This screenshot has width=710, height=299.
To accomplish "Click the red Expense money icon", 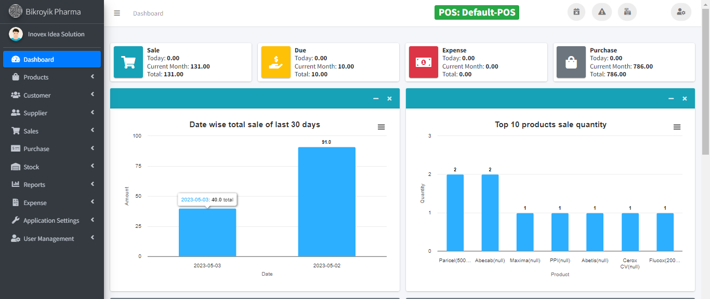I will coord(424,62).
